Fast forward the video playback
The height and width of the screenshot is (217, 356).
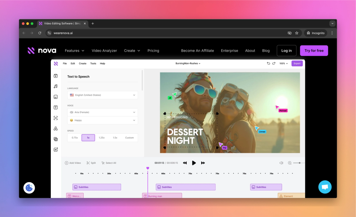(203, 163)
